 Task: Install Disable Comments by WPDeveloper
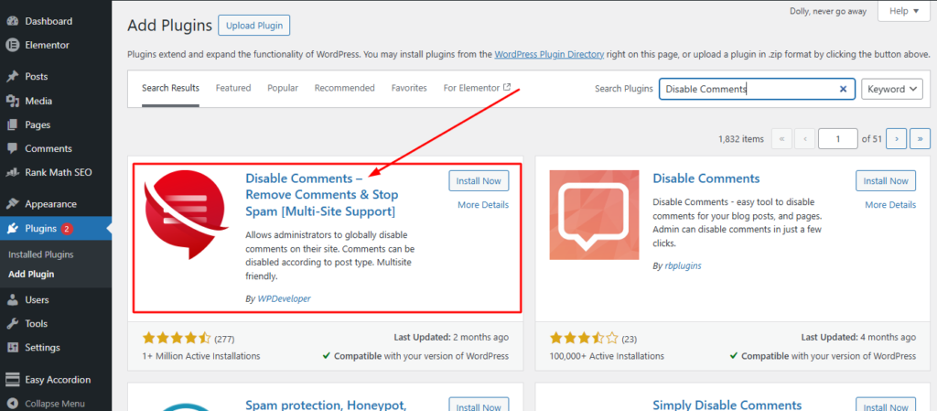(479, 181)
